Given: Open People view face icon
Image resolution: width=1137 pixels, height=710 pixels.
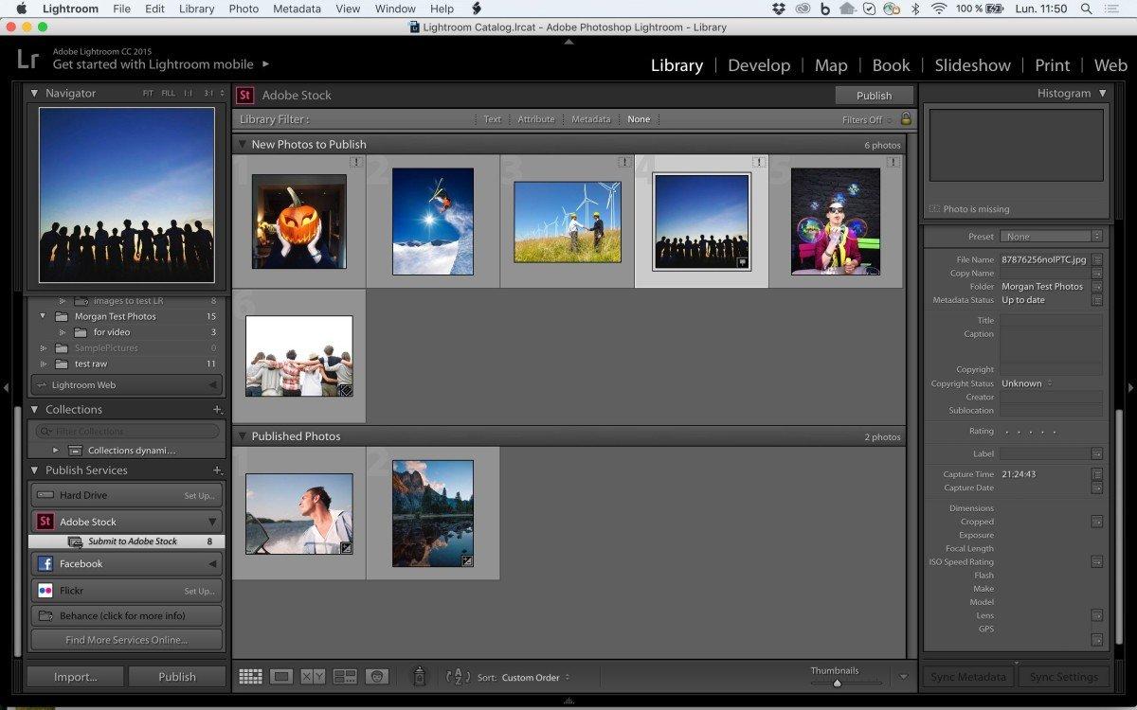Looking at the screenshot, I should pos(377,677).
